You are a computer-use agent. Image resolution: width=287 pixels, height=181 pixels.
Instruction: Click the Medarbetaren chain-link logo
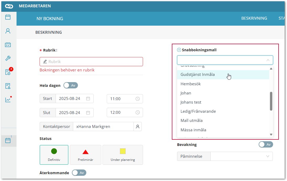(9, 6)
